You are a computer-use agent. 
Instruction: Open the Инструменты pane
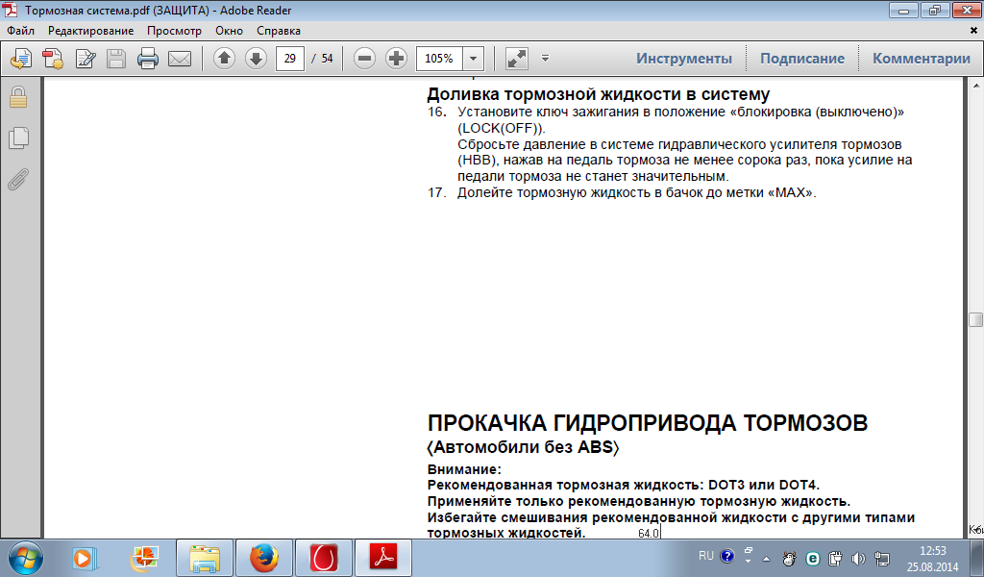point(683,59)
